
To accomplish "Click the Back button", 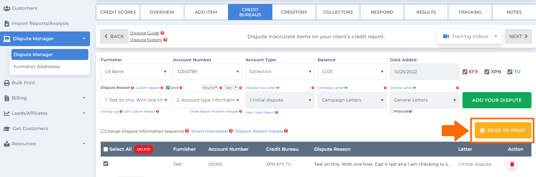I will coord(114,36).
